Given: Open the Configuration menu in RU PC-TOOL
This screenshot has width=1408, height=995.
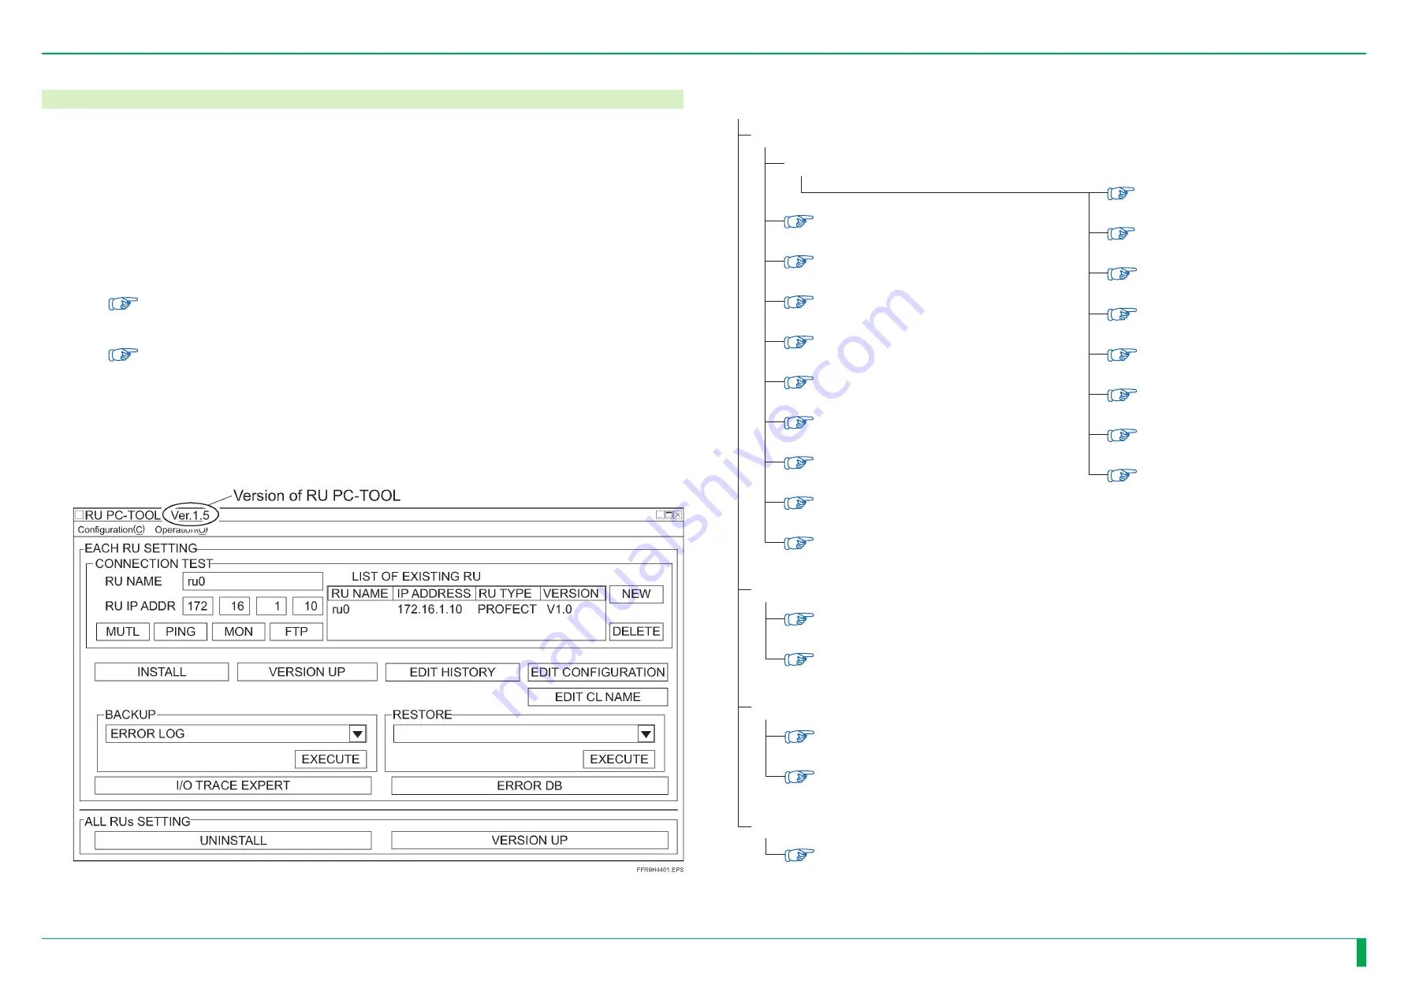Looking at the screenshot, I should coord(111,529).
